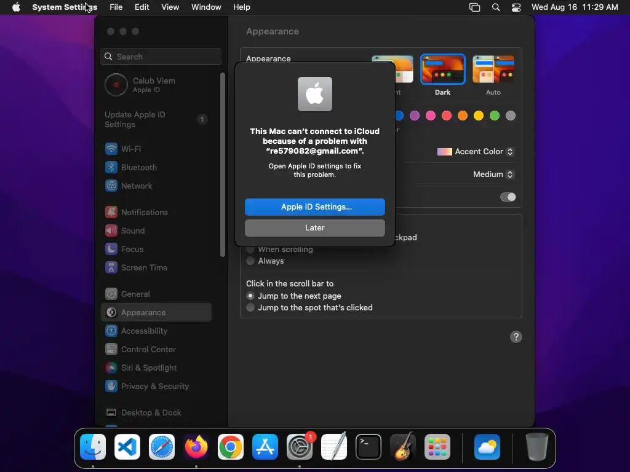Select the Appearance sidebar item
This screenshot has height=472, width=630.
(156, 312)
